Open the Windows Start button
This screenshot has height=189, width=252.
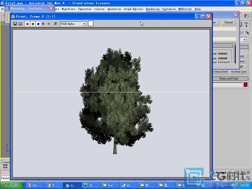(12, 185)
